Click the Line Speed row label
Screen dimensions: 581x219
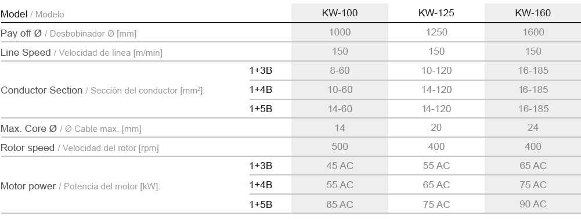(x=81, y=53)
